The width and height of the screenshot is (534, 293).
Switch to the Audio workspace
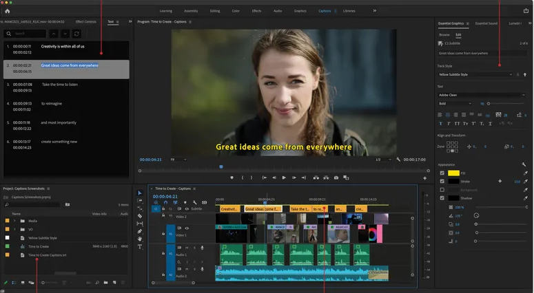coord(278,11)
